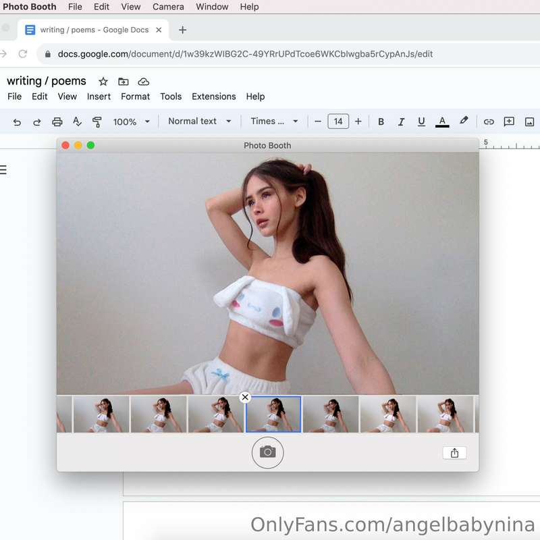Decrease font size with the minus button
Viewport: 540px width, 540px height.
click(318, 122)
